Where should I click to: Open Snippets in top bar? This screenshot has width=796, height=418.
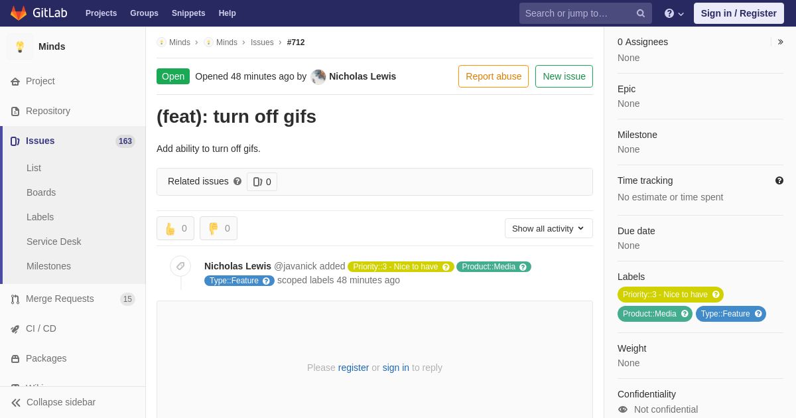tap(188, 13)
